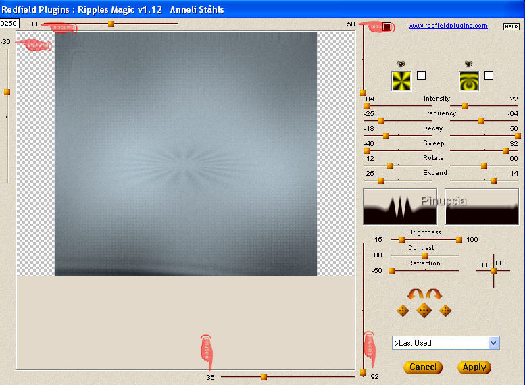Click the right eye icon above ripple pattern

[468, 63]
